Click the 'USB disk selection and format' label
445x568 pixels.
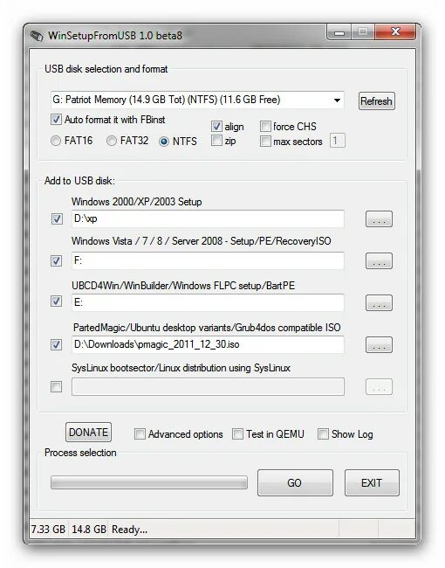click(106, 69)
